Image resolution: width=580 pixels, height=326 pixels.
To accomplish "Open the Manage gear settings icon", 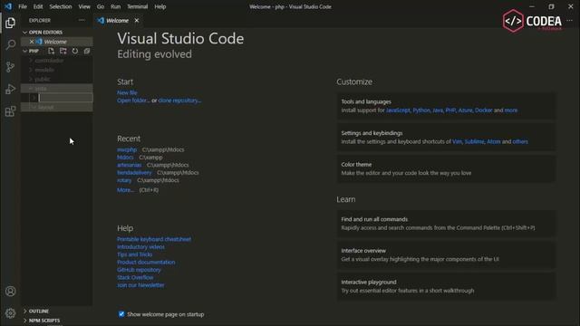I will [x=10, y=313].
